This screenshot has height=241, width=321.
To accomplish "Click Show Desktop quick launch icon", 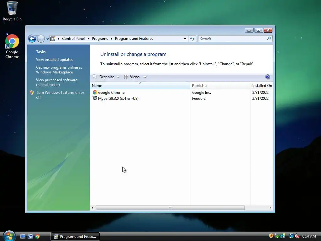I will pos(23,236).
